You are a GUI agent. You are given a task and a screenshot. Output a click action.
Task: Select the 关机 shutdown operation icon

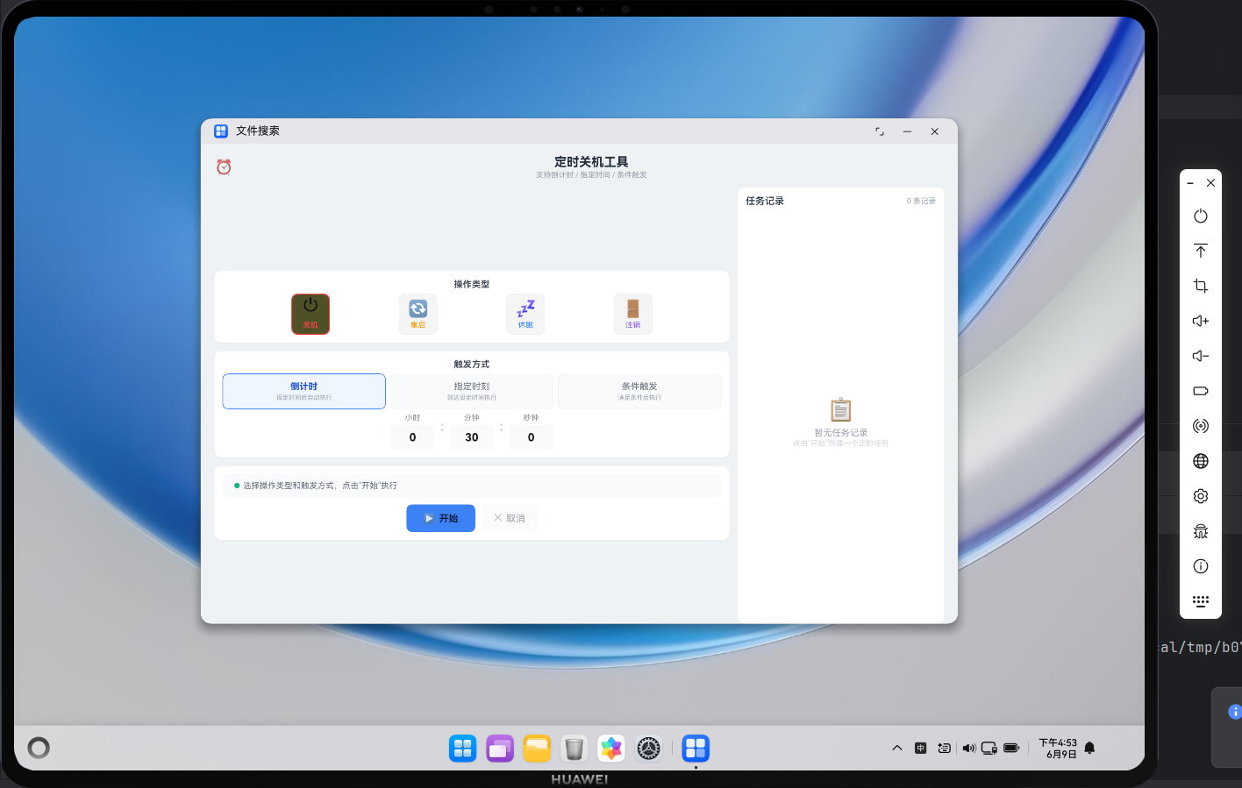310,314
